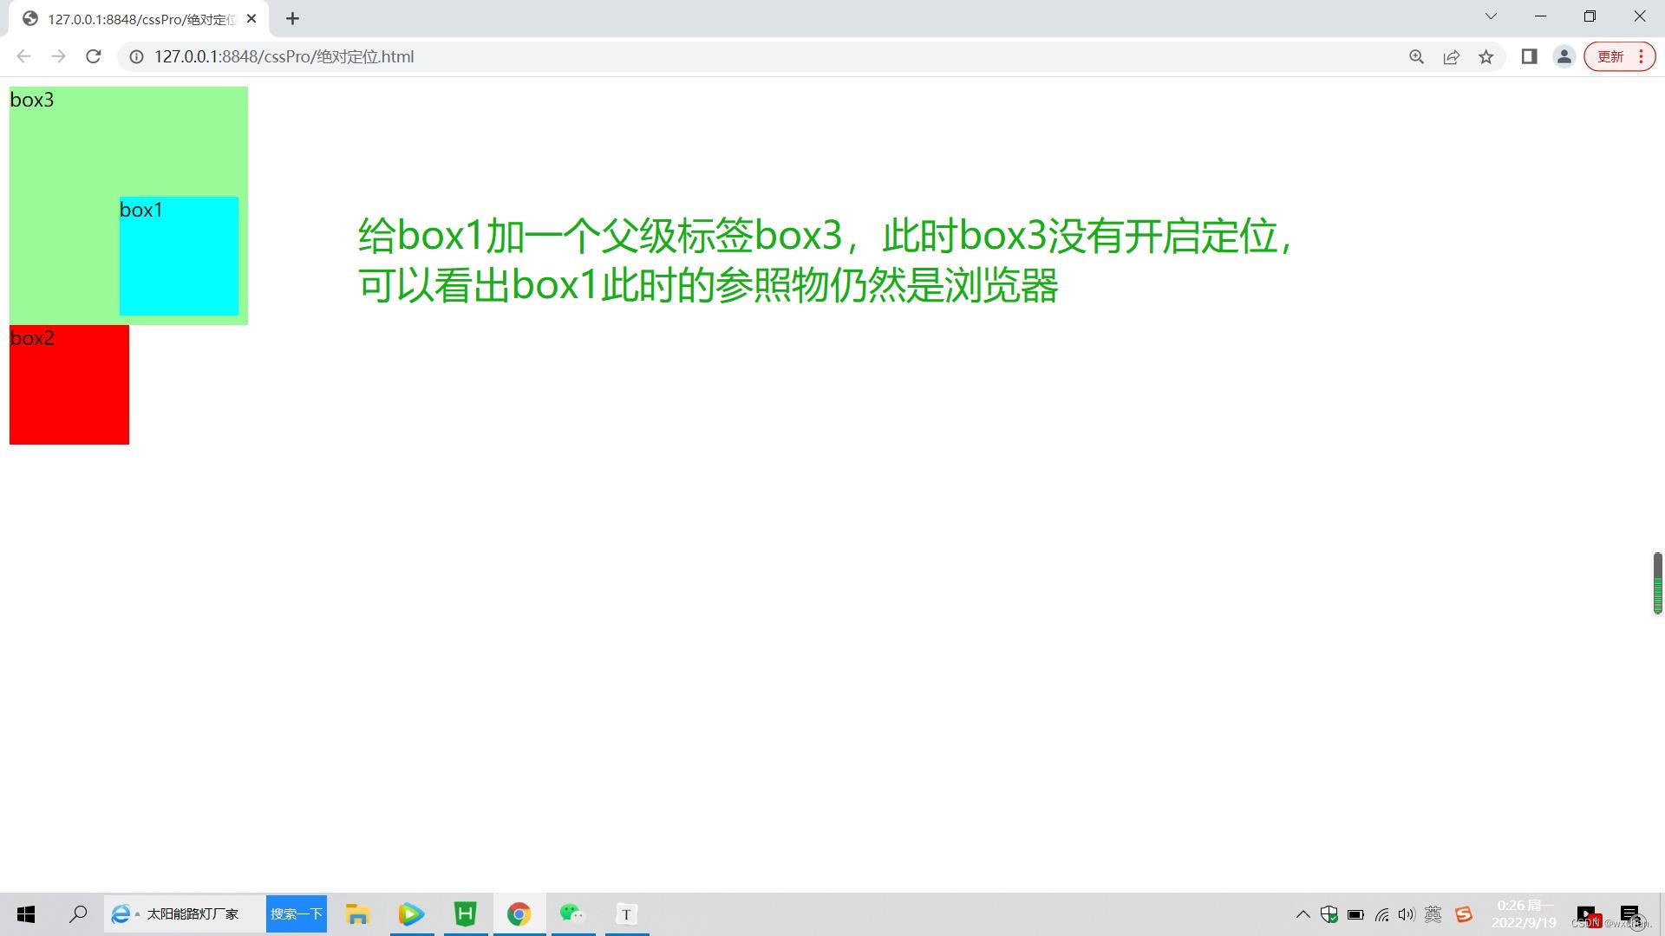Viewport: 1665px width, 936px height.
Task: Click the red box2 element
Action: click(x=69, y=385)
